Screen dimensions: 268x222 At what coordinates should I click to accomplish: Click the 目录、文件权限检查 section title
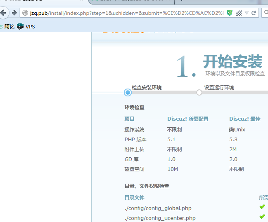(147, 186)
